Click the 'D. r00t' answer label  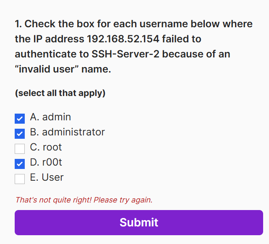pyautogui.click(x=46, y=162)
